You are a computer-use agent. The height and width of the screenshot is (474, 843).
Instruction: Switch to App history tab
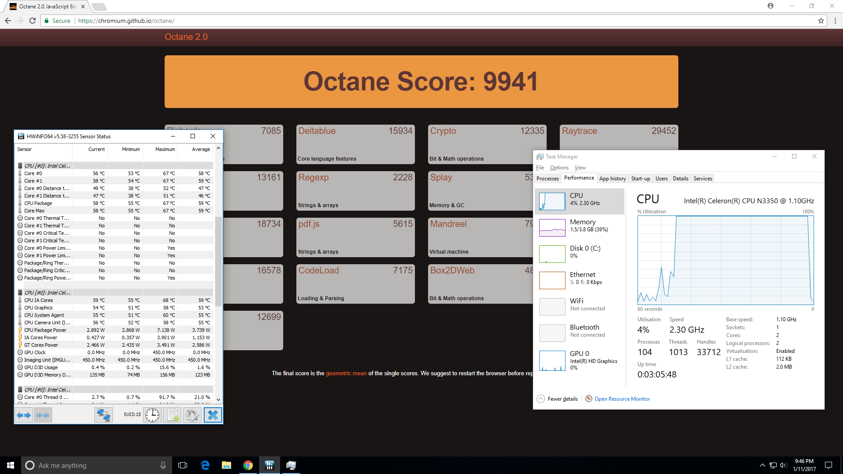(x=612, y=179)
